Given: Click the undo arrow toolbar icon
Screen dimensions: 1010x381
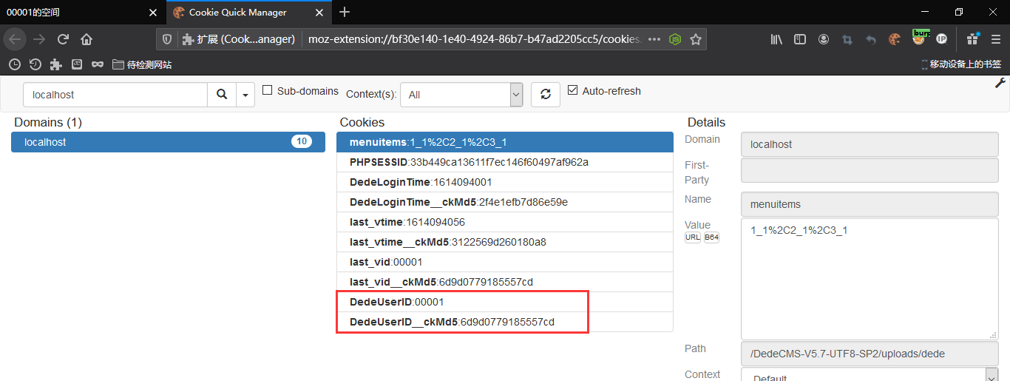Looking at the screenshot, I should click(871, 39).
